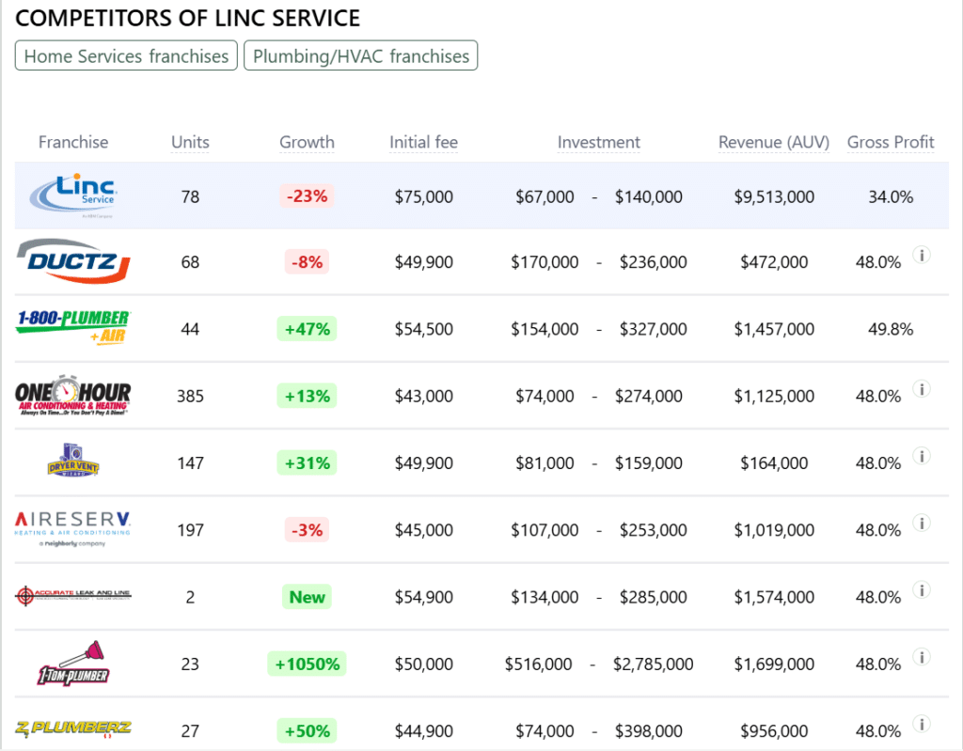This screenshot has height=751, width=963.
Task: Select the $164,000 revenue value
Action: (x=774, y=463)
